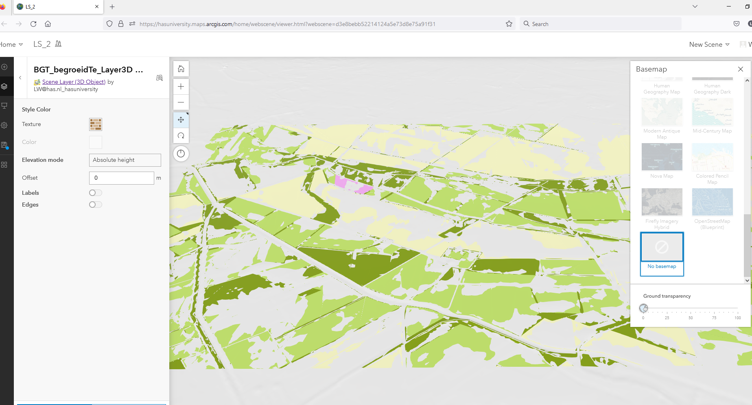The height and width of the screenshot is (405, 752).
Task: Collapse the layer style panel with the chevron
Action: pyautogui.click(x=20, y=77)
